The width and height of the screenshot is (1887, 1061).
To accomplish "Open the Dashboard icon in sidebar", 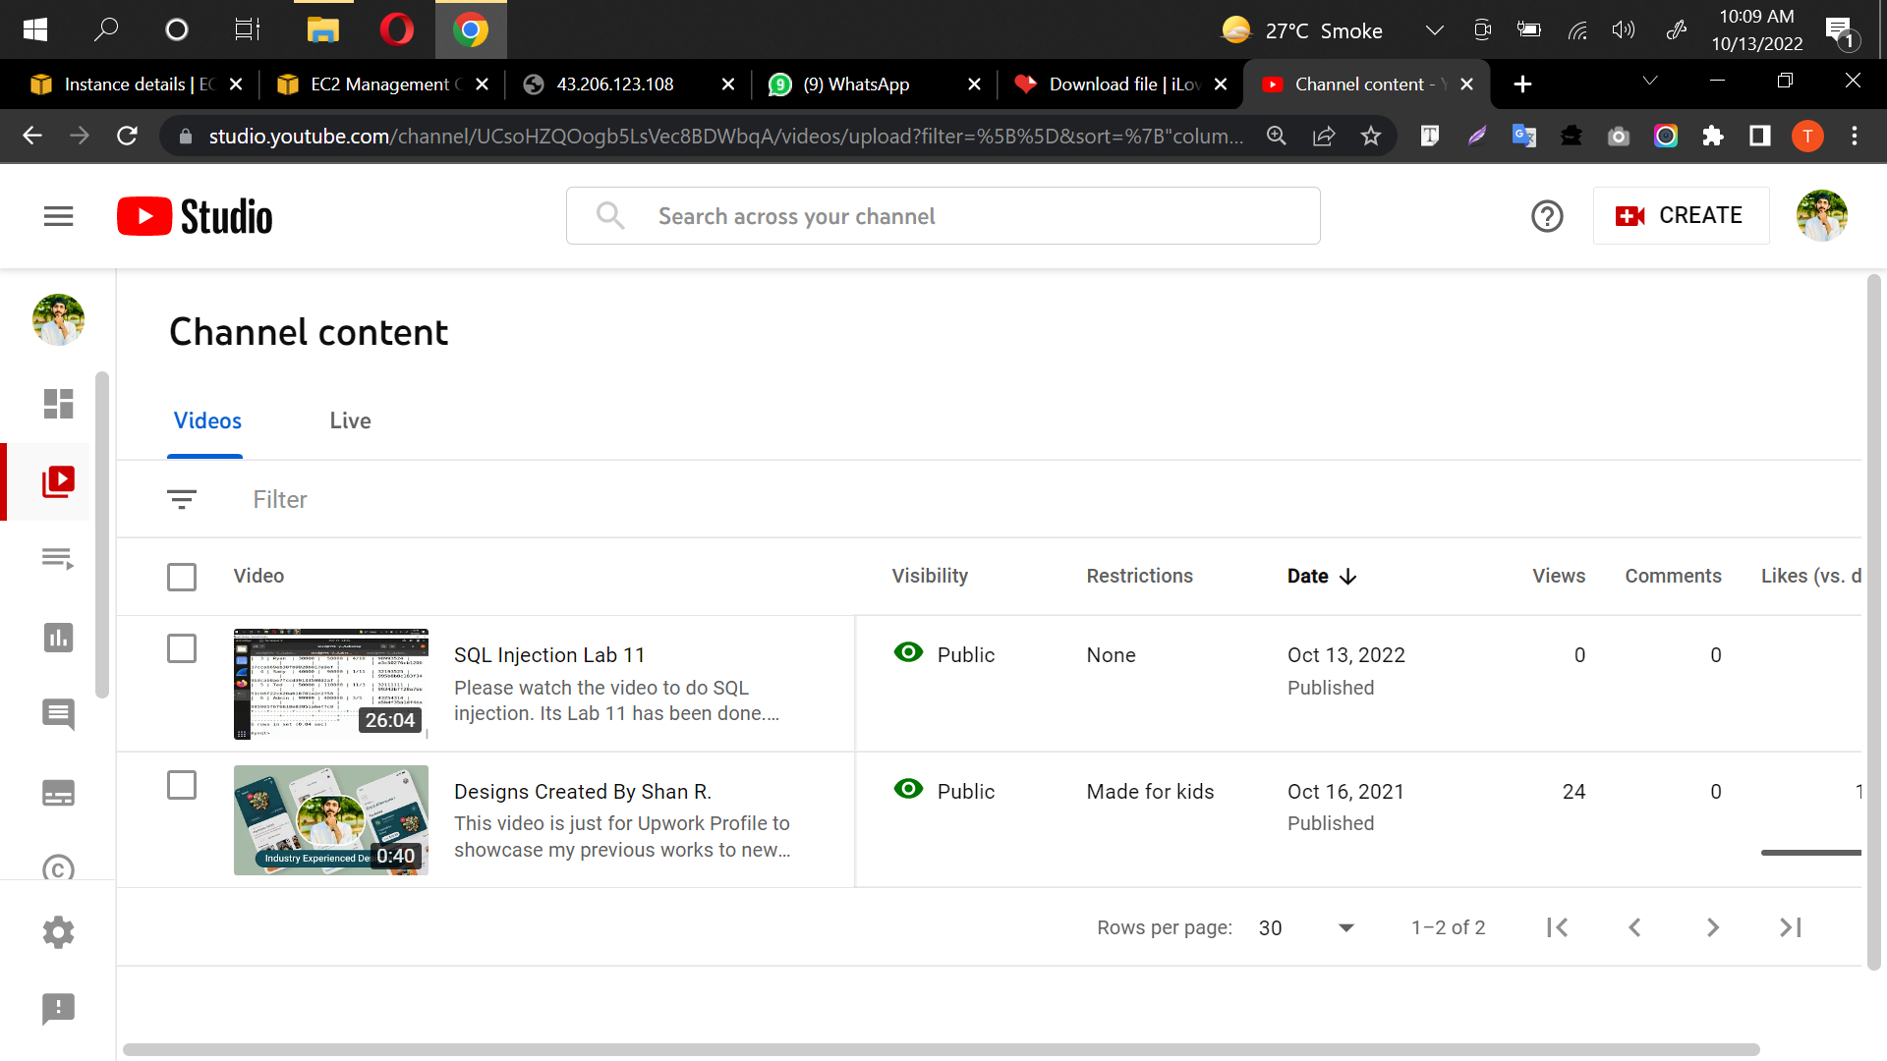I will coord(58,404).
